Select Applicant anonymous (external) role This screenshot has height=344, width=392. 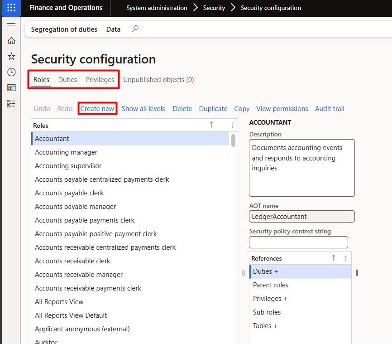pyautogui.click(x=130, y=329)
